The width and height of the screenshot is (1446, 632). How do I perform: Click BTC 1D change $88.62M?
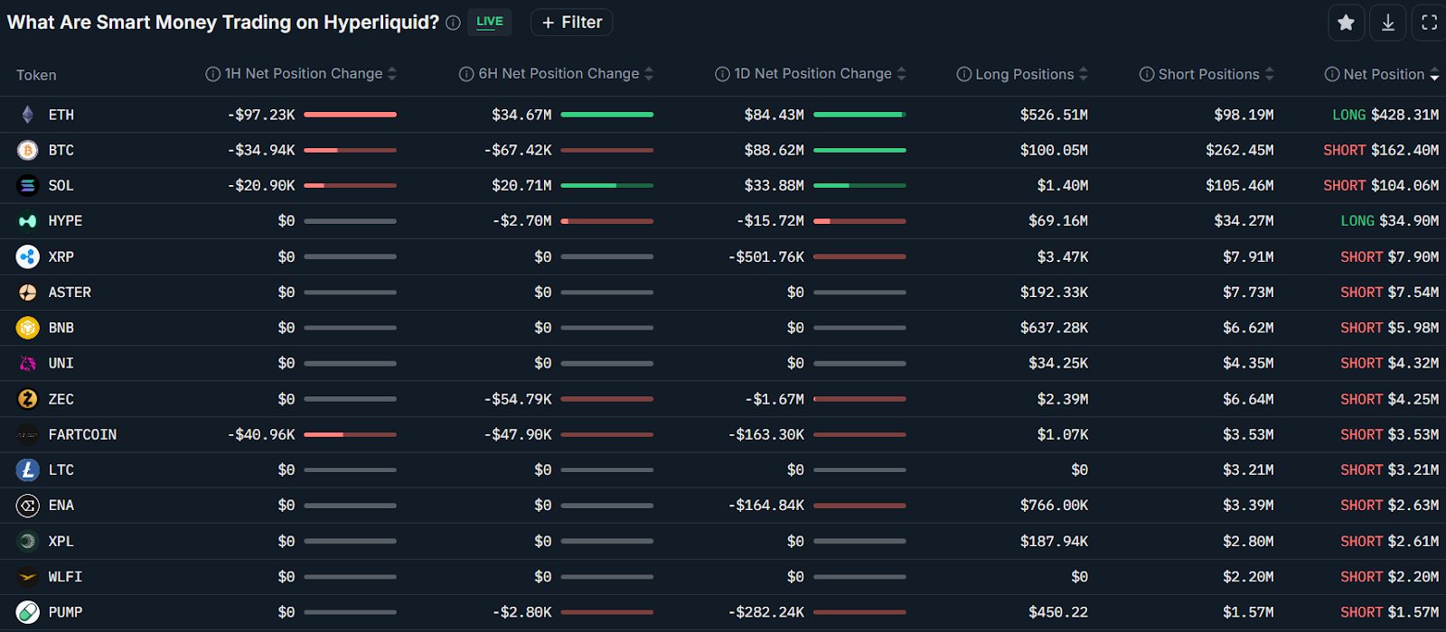pos(775,150)
